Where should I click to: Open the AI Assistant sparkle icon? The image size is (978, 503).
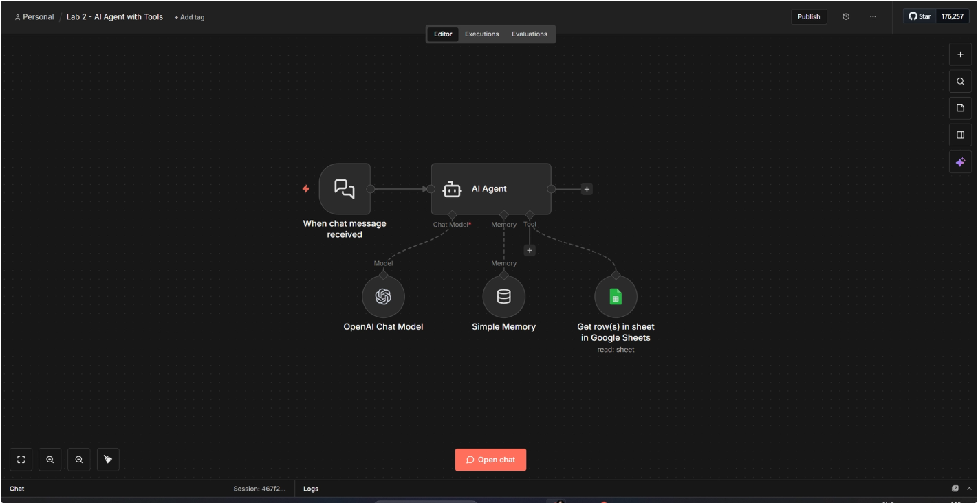[960, 161]
